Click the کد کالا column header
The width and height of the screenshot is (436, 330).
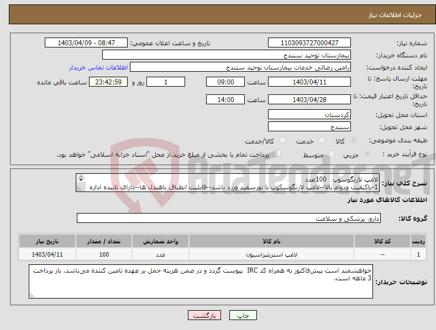(x=382, y=241)
